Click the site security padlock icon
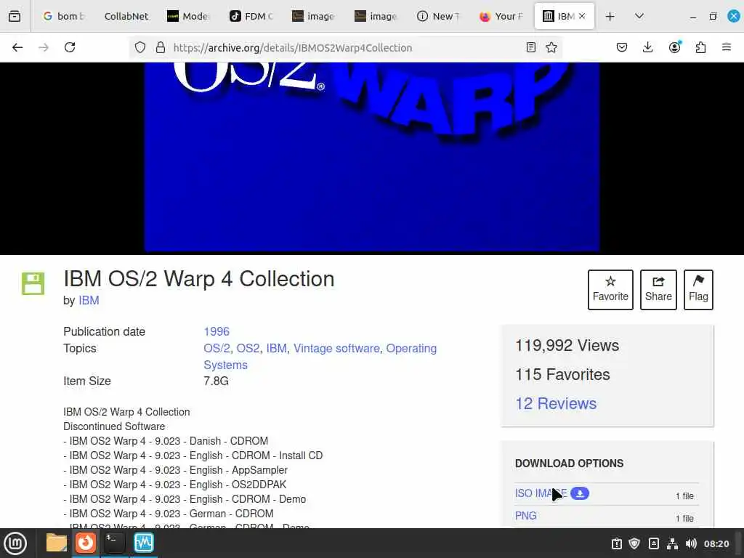 pyautogui.click(x=161, y=47)
